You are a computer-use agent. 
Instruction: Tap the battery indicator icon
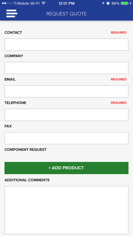pos(125,3)
